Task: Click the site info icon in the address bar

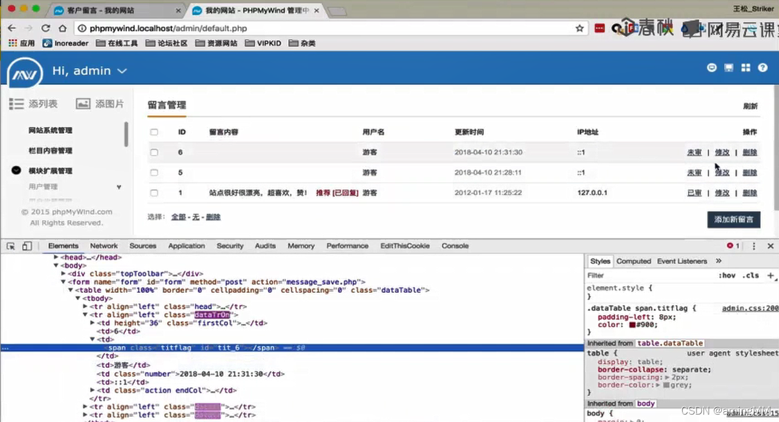Action: tap(82, 28)
